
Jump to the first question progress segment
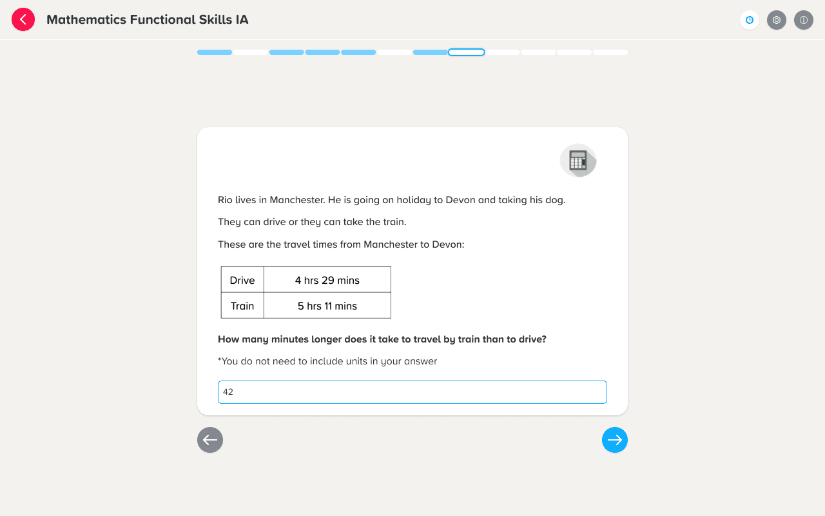215,52
